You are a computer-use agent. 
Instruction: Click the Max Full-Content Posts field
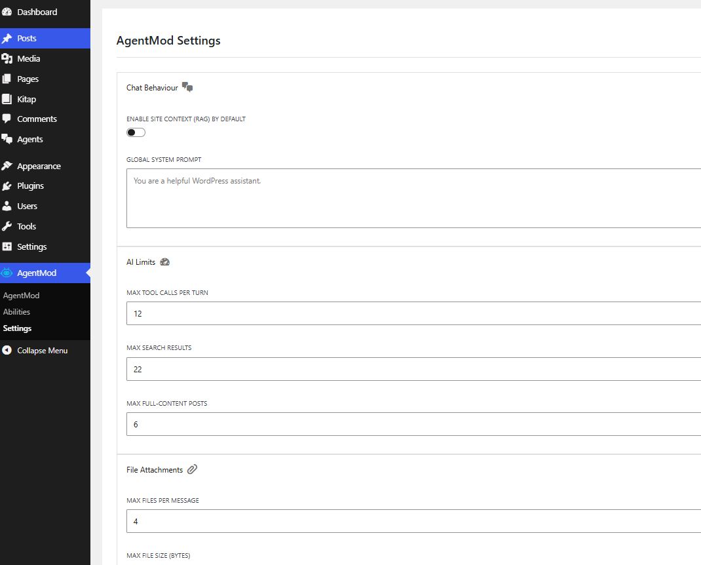pyautogui.click(x=413, y=424)
